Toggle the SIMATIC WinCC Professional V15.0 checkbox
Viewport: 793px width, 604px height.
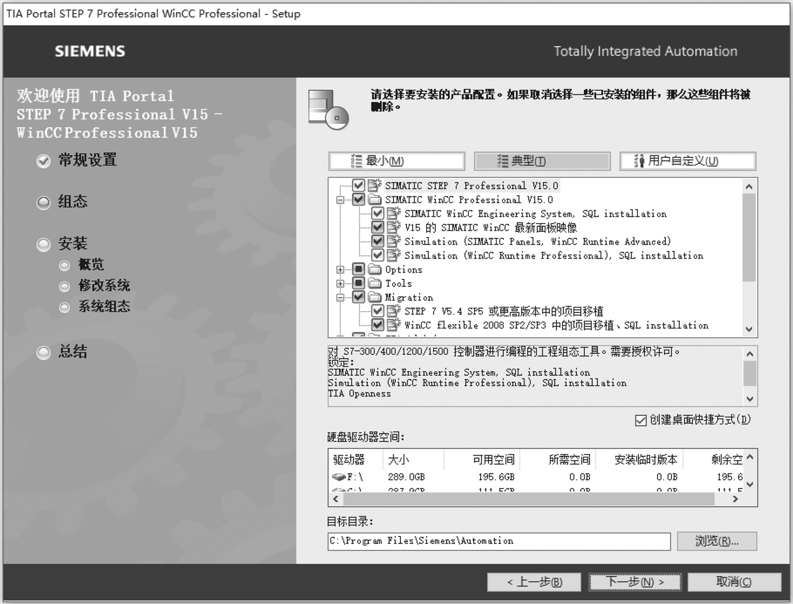pos(359,199)
